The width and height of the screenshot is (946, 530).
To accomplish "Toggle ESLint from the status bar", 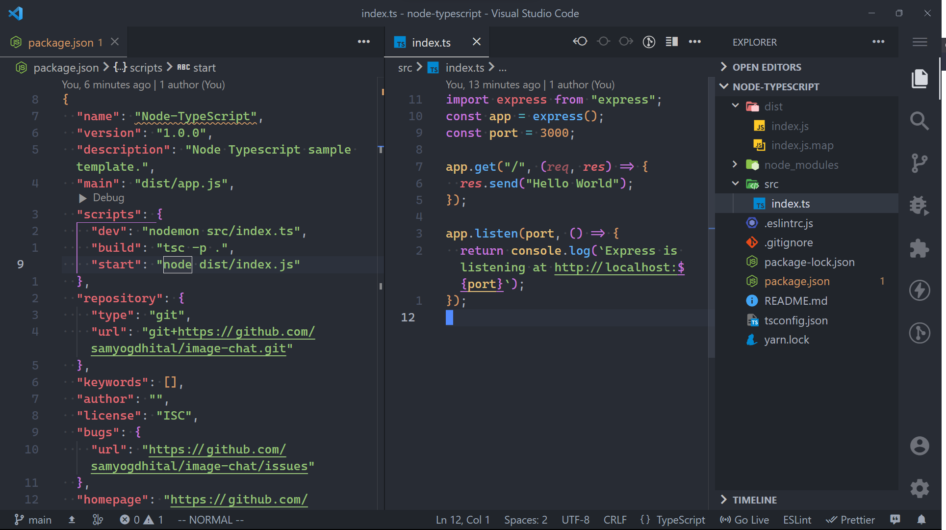I will click(797, 520).
